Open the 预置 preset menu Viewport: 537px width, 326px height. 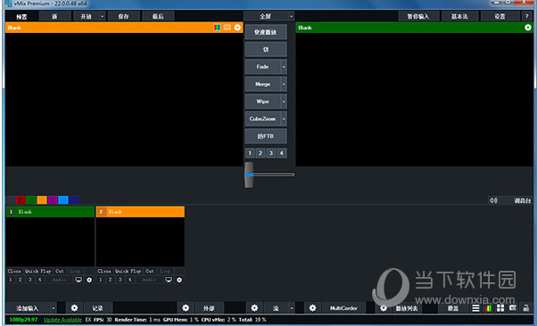pyautogui.click(x=21, y=16)
